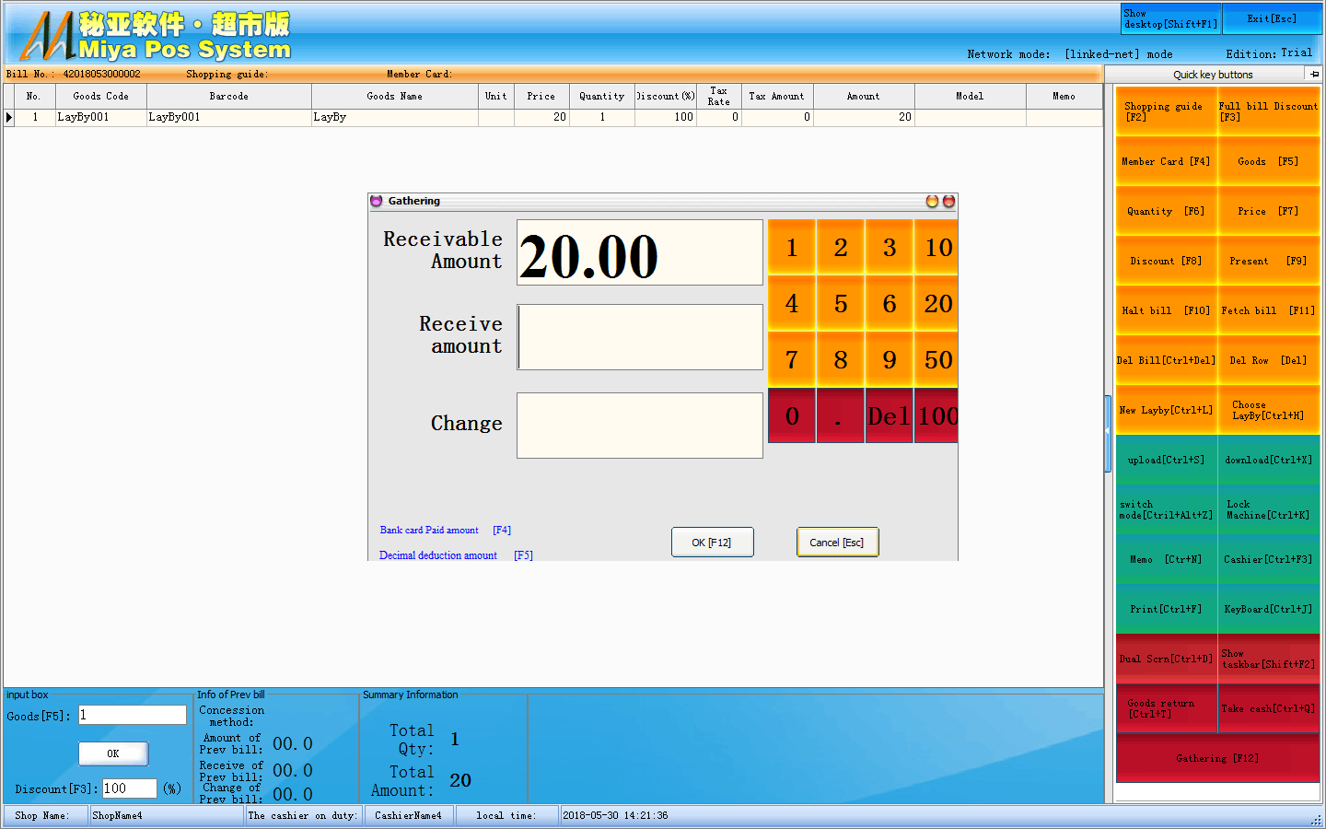
Task: Tap keypad digit 7
Action: pos(792,359)
